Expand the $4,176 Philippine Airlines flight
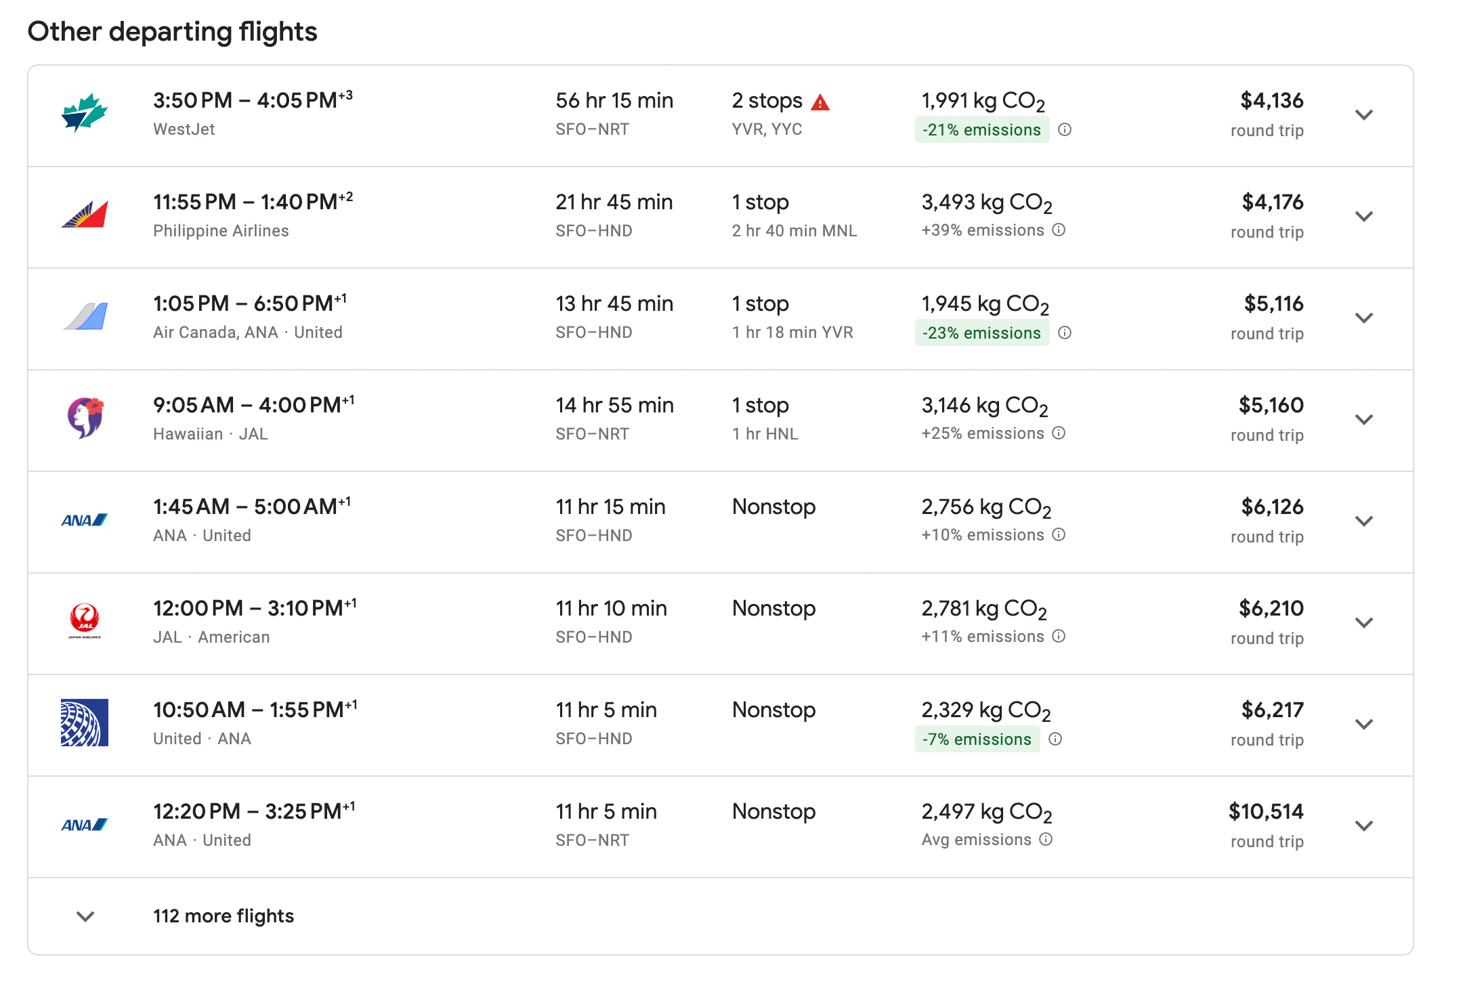Screen dimensions: 1463x986 pyautogui.click(x=1363, y=216)
